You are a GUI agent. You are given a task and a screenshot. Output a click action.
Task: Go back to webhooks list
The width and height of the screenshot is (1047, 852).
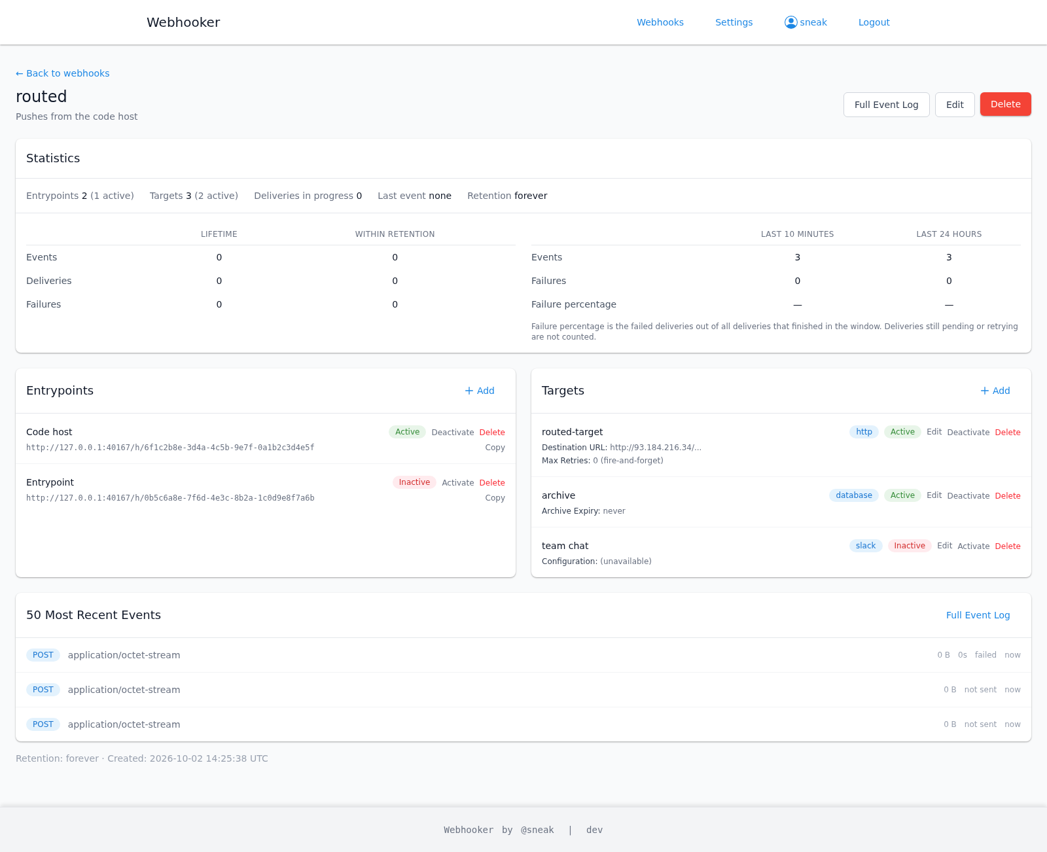(63, 73)
